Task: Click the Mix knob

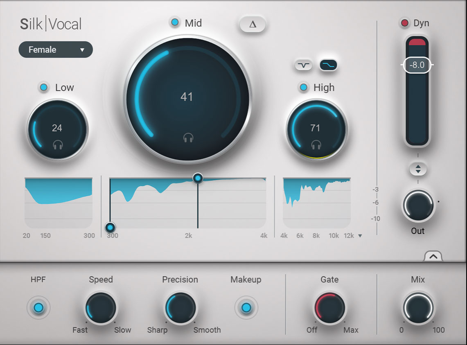Action: click(x=418, y=308)
